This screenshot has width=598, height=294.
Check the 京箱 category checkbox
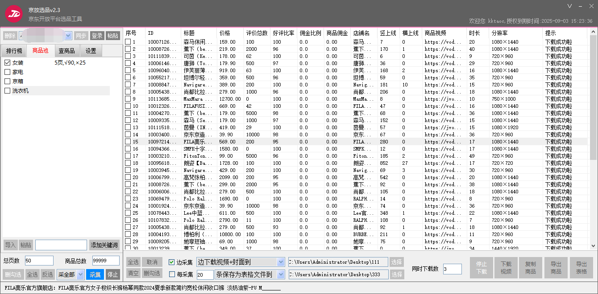pos(7,82)
